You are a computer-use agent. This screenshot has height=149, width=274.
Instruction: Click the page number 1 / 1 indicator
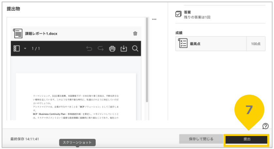(36, 49)
